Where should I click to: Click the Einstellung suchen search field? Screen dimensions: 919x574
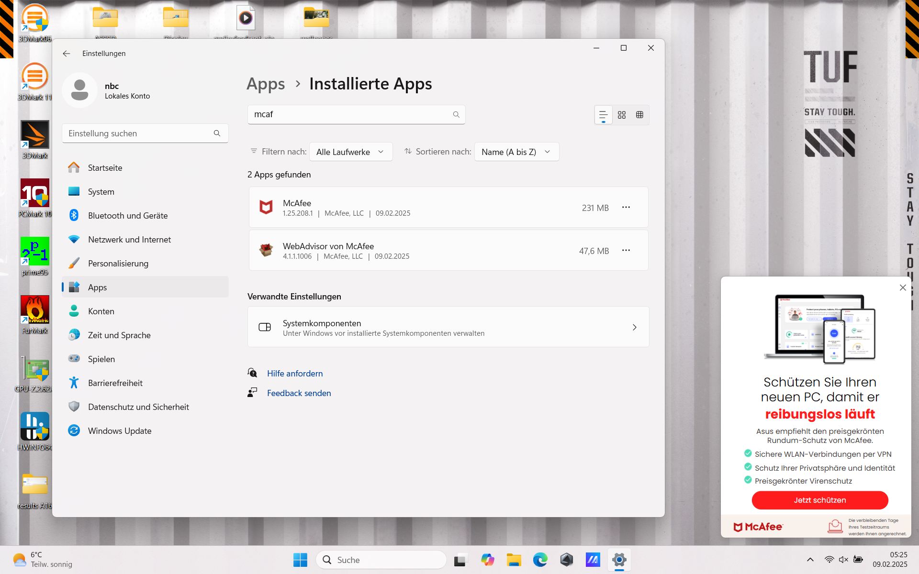pyautogui.click(x=139, y=133)
